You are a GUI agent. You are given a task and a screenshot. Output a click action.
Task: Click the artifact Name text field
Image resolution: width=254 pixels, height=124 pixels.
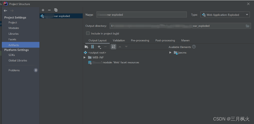tap(141, 15)
